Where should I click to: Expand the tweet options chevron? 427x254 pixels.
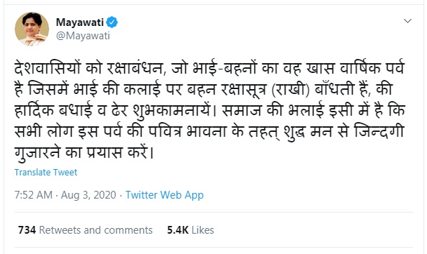point(407,21)
